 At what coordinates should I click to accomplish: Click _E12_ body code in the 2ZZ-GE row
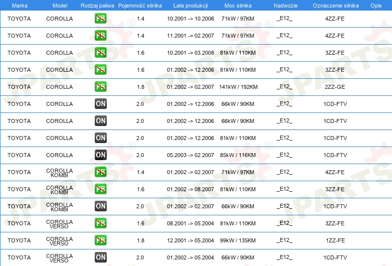(284, 87)
